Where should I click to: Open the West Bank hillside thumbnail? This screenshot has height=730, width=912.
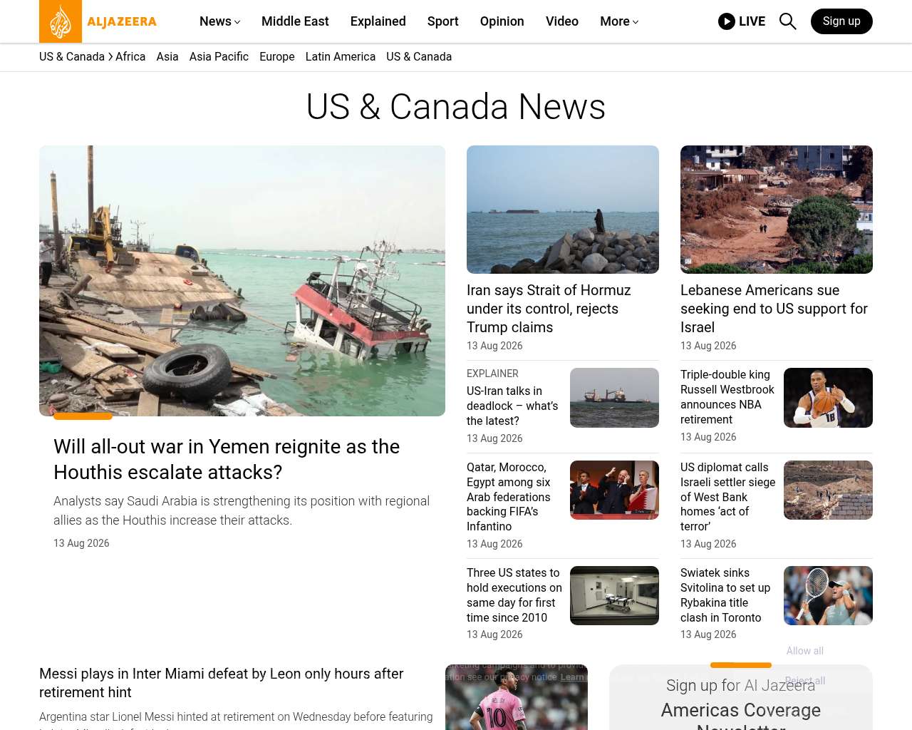click(828, 490)
